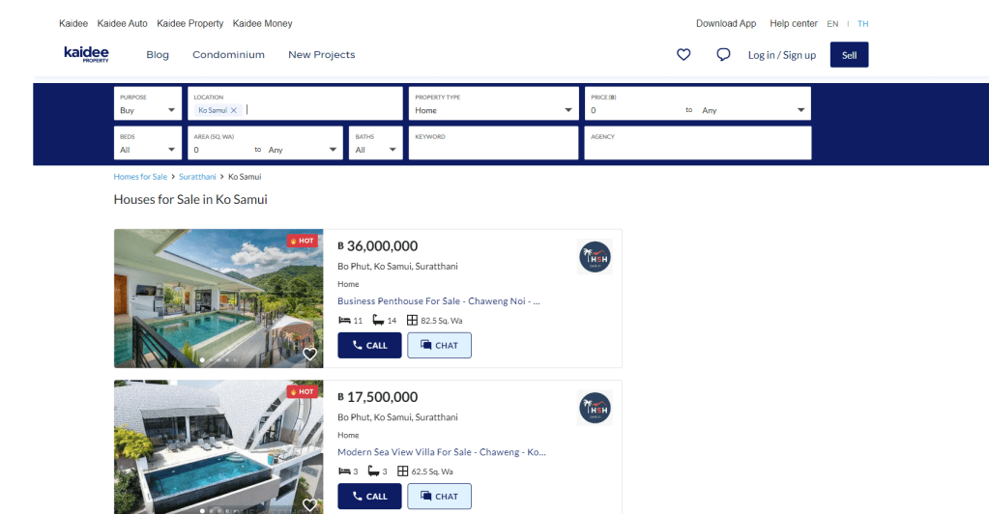989x514 pixels.
Task: Open Business Penthouse For Sale listing title
Action: (438, 301)
